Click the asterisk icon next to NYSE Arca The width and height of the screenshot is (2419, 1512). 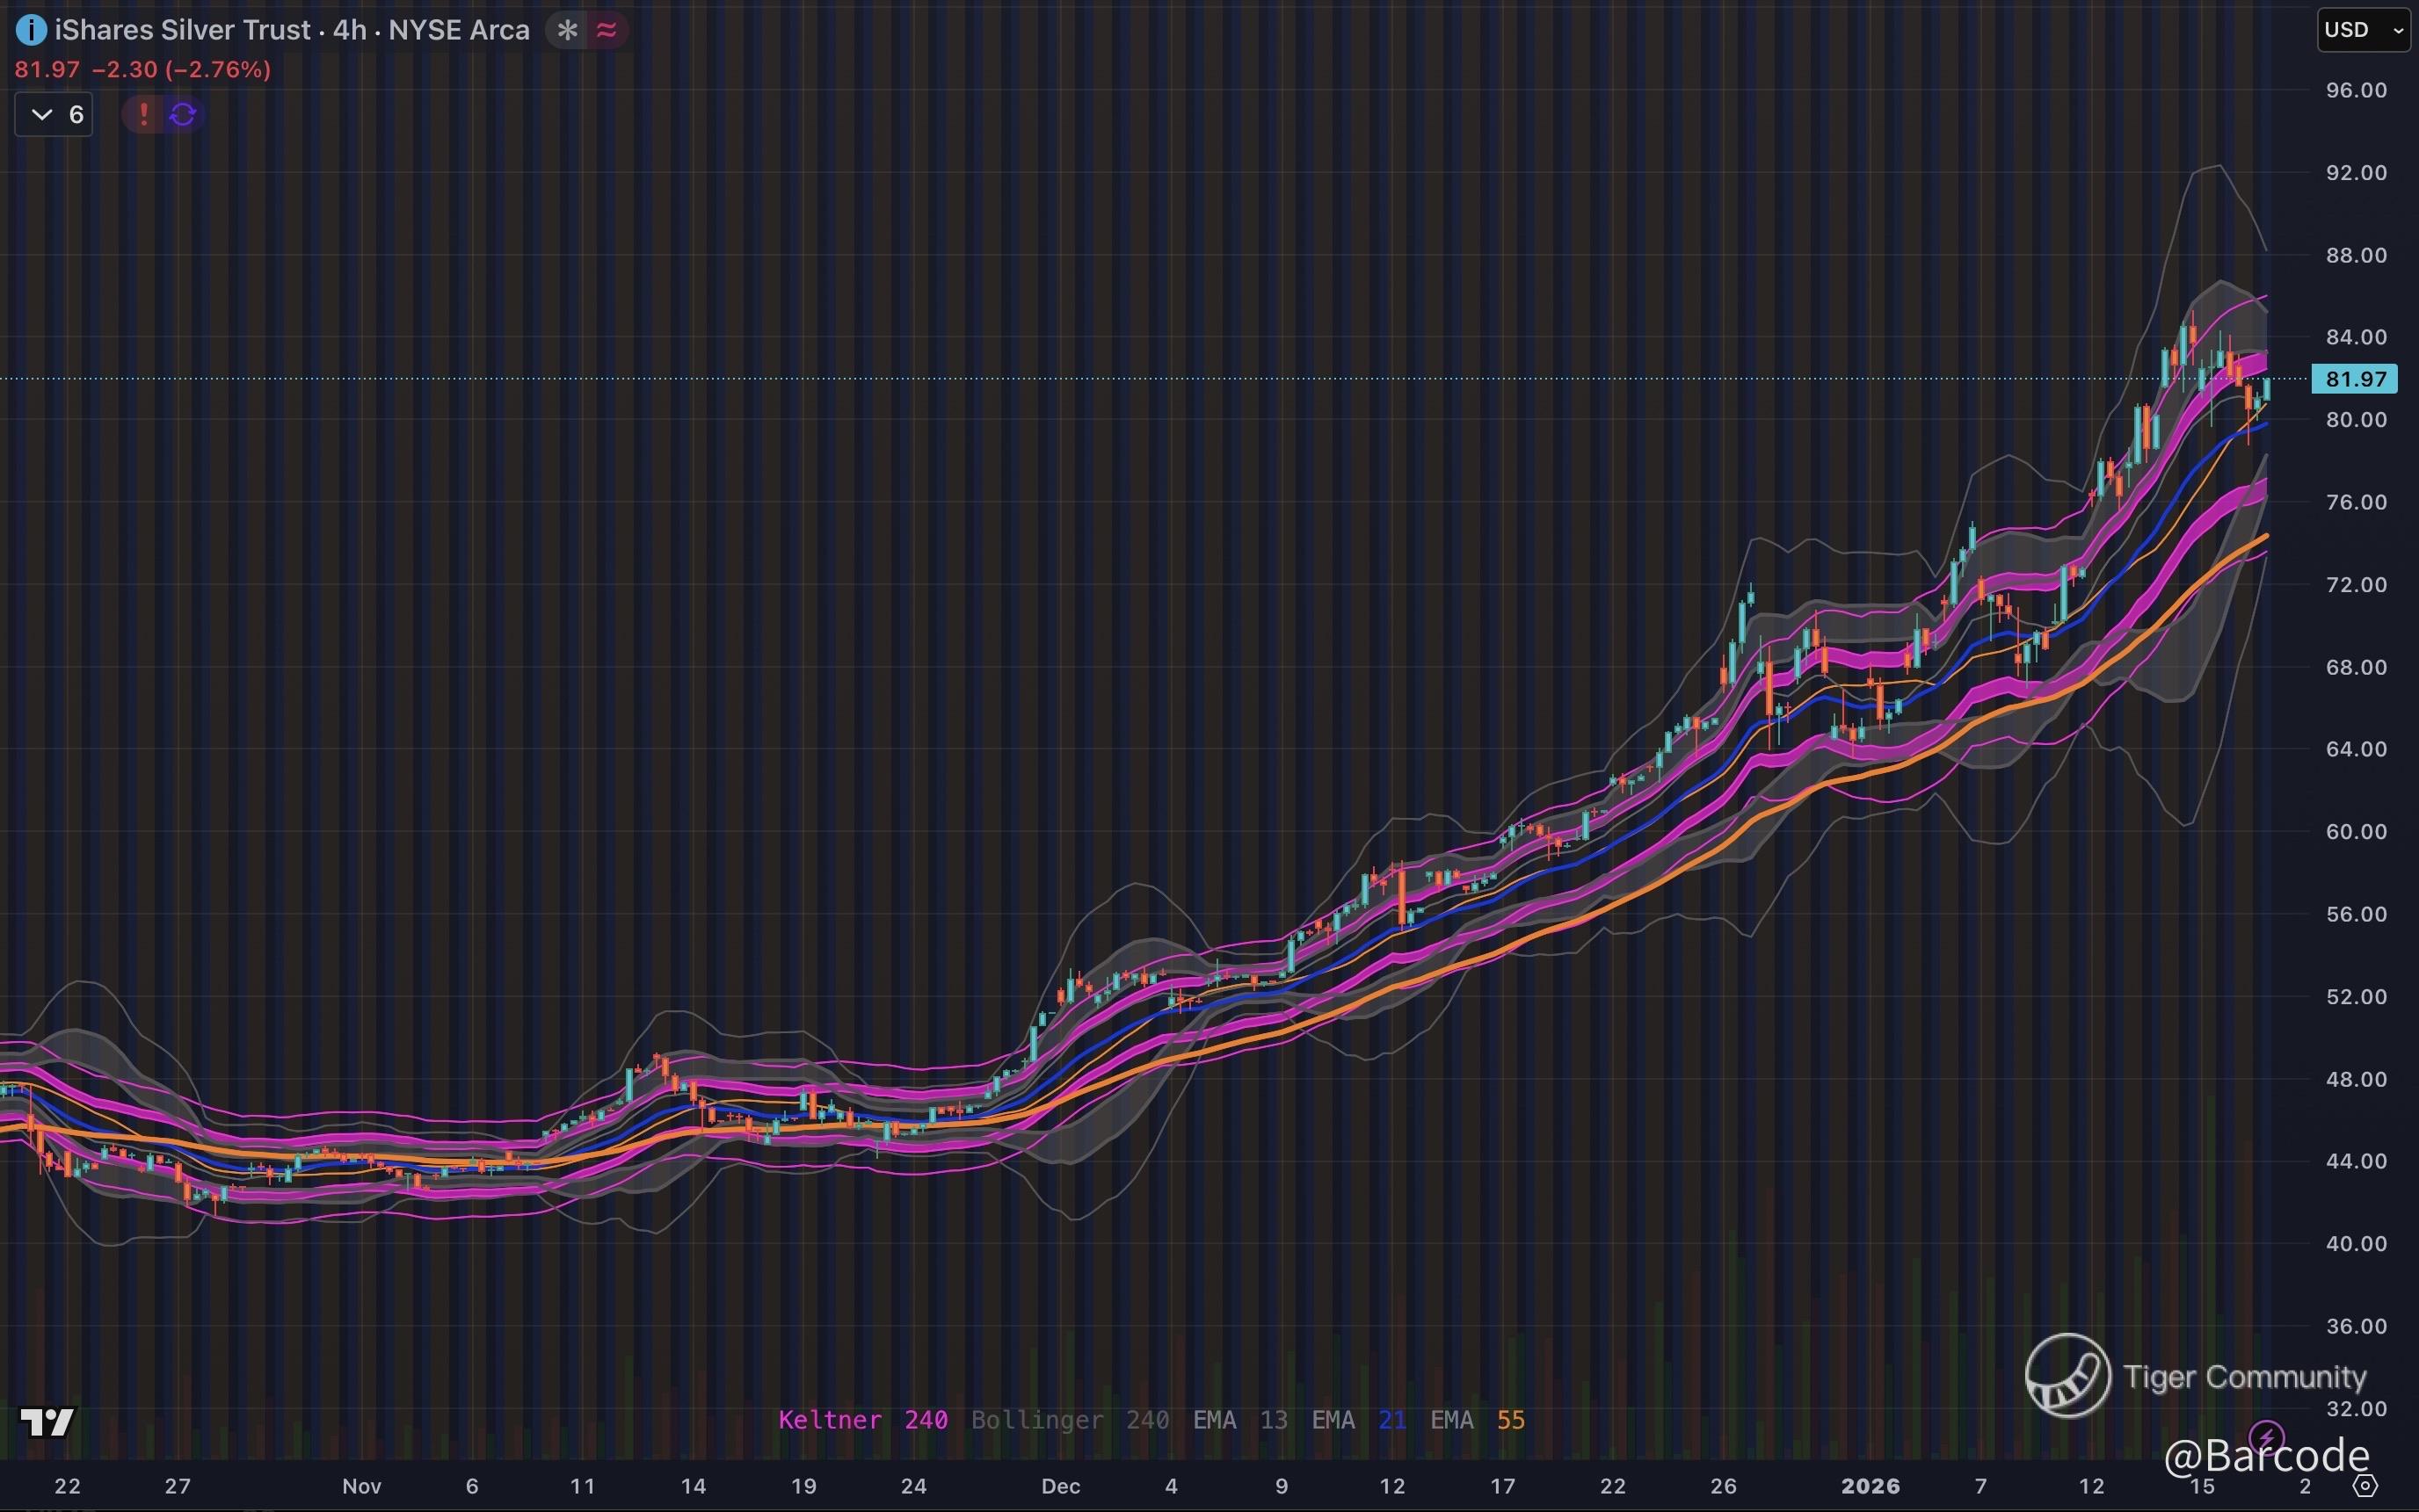click(x=567, y=31)
